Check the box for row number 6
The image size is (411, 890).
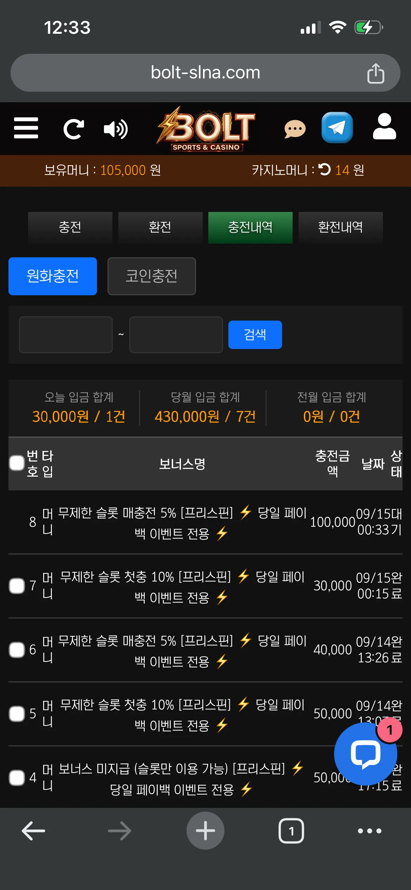click(x=17, y=650)
